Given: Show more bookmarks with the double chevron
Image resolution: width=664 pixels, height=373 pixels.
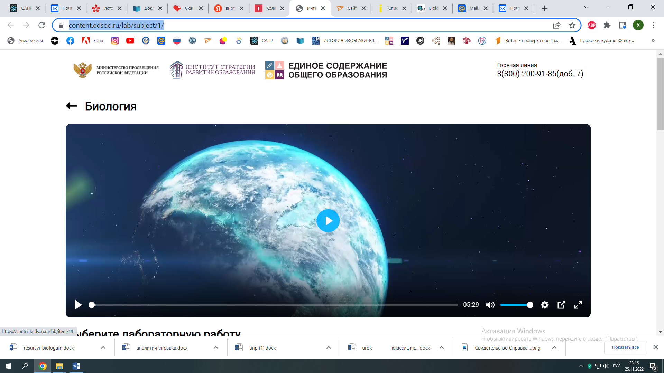Looking at the screenshot, I should tap(653, 41).
